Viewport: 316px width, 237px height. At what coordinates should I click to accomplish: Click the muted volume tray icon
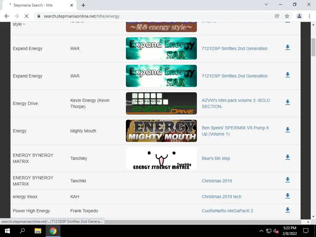pos(276,231)
